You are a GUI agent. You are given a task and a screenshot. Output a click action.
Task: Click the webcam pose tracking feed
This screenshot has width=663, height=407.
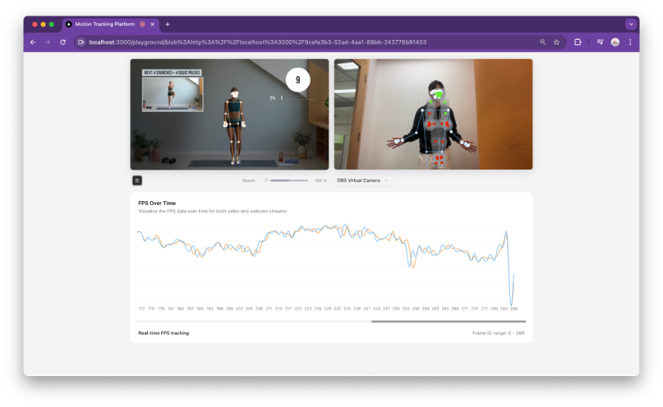[x=433, y=115]
